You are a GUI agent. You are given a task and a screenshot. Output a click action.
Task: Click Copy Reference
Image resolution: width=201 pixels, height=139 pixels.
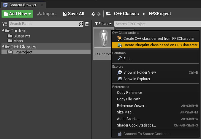click(x=155, y=93)
